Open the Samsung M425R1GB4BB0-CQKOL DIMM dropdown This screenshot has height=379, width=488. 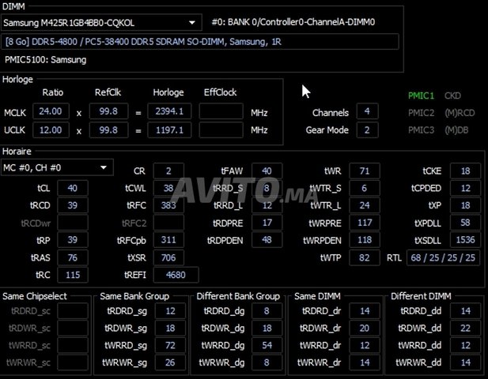coord(102,23)
